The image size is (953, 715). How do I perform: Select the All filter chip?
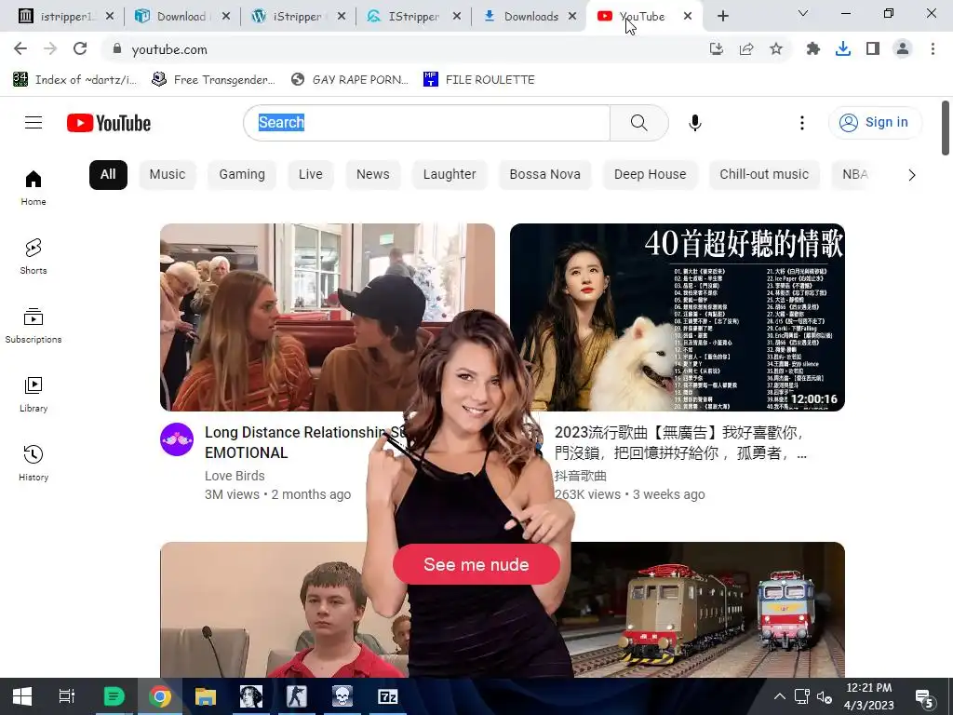[108, 174]
